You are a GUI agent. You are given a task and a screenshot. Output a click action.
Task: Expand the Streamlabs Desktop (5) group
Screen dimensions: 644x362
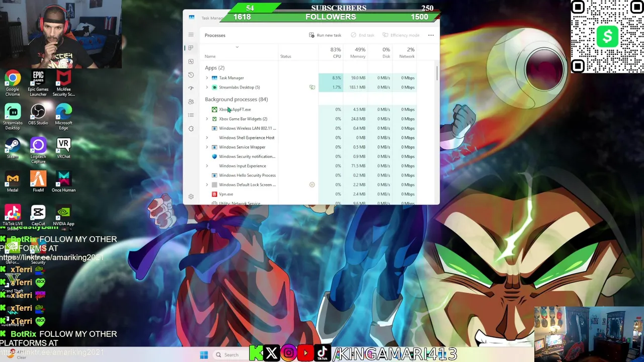(207, 87)
